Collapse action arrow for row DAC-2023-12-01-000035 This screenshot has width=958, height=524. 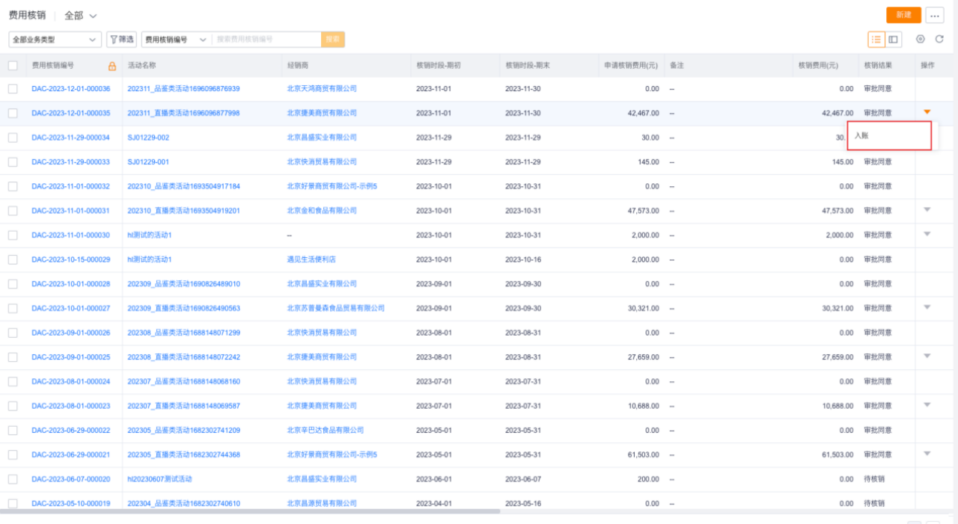pyautogui.click(x=927, y=112)
